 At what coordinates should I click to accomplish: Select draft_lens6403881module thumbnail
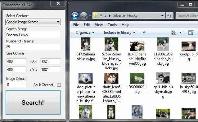tap(111, 78)
